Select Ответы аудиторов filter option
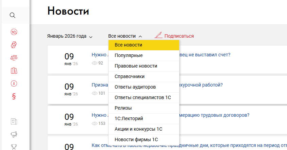Image resolution: width=287 pixels, height=150 pixels. point(135,87)
